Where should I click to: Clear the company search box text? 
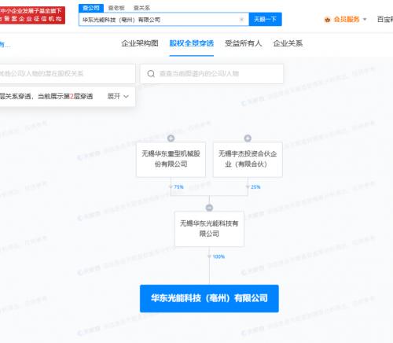(x=241, y=20)
